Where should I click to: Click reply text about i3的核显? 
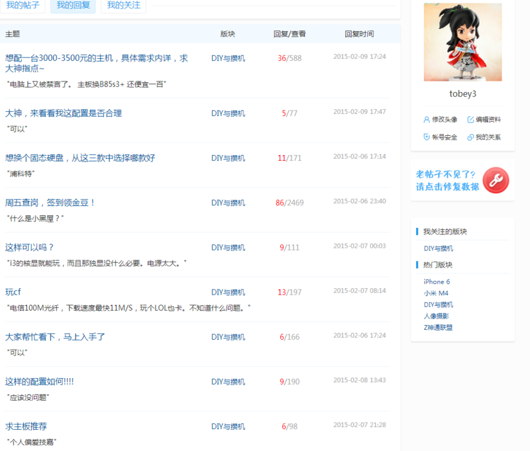(97, 263)
